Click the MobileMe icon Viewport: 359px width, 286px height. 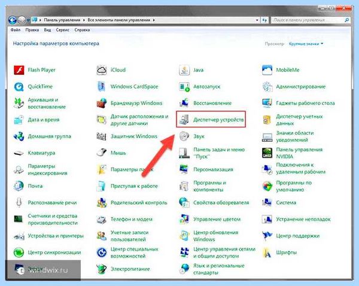267,70
